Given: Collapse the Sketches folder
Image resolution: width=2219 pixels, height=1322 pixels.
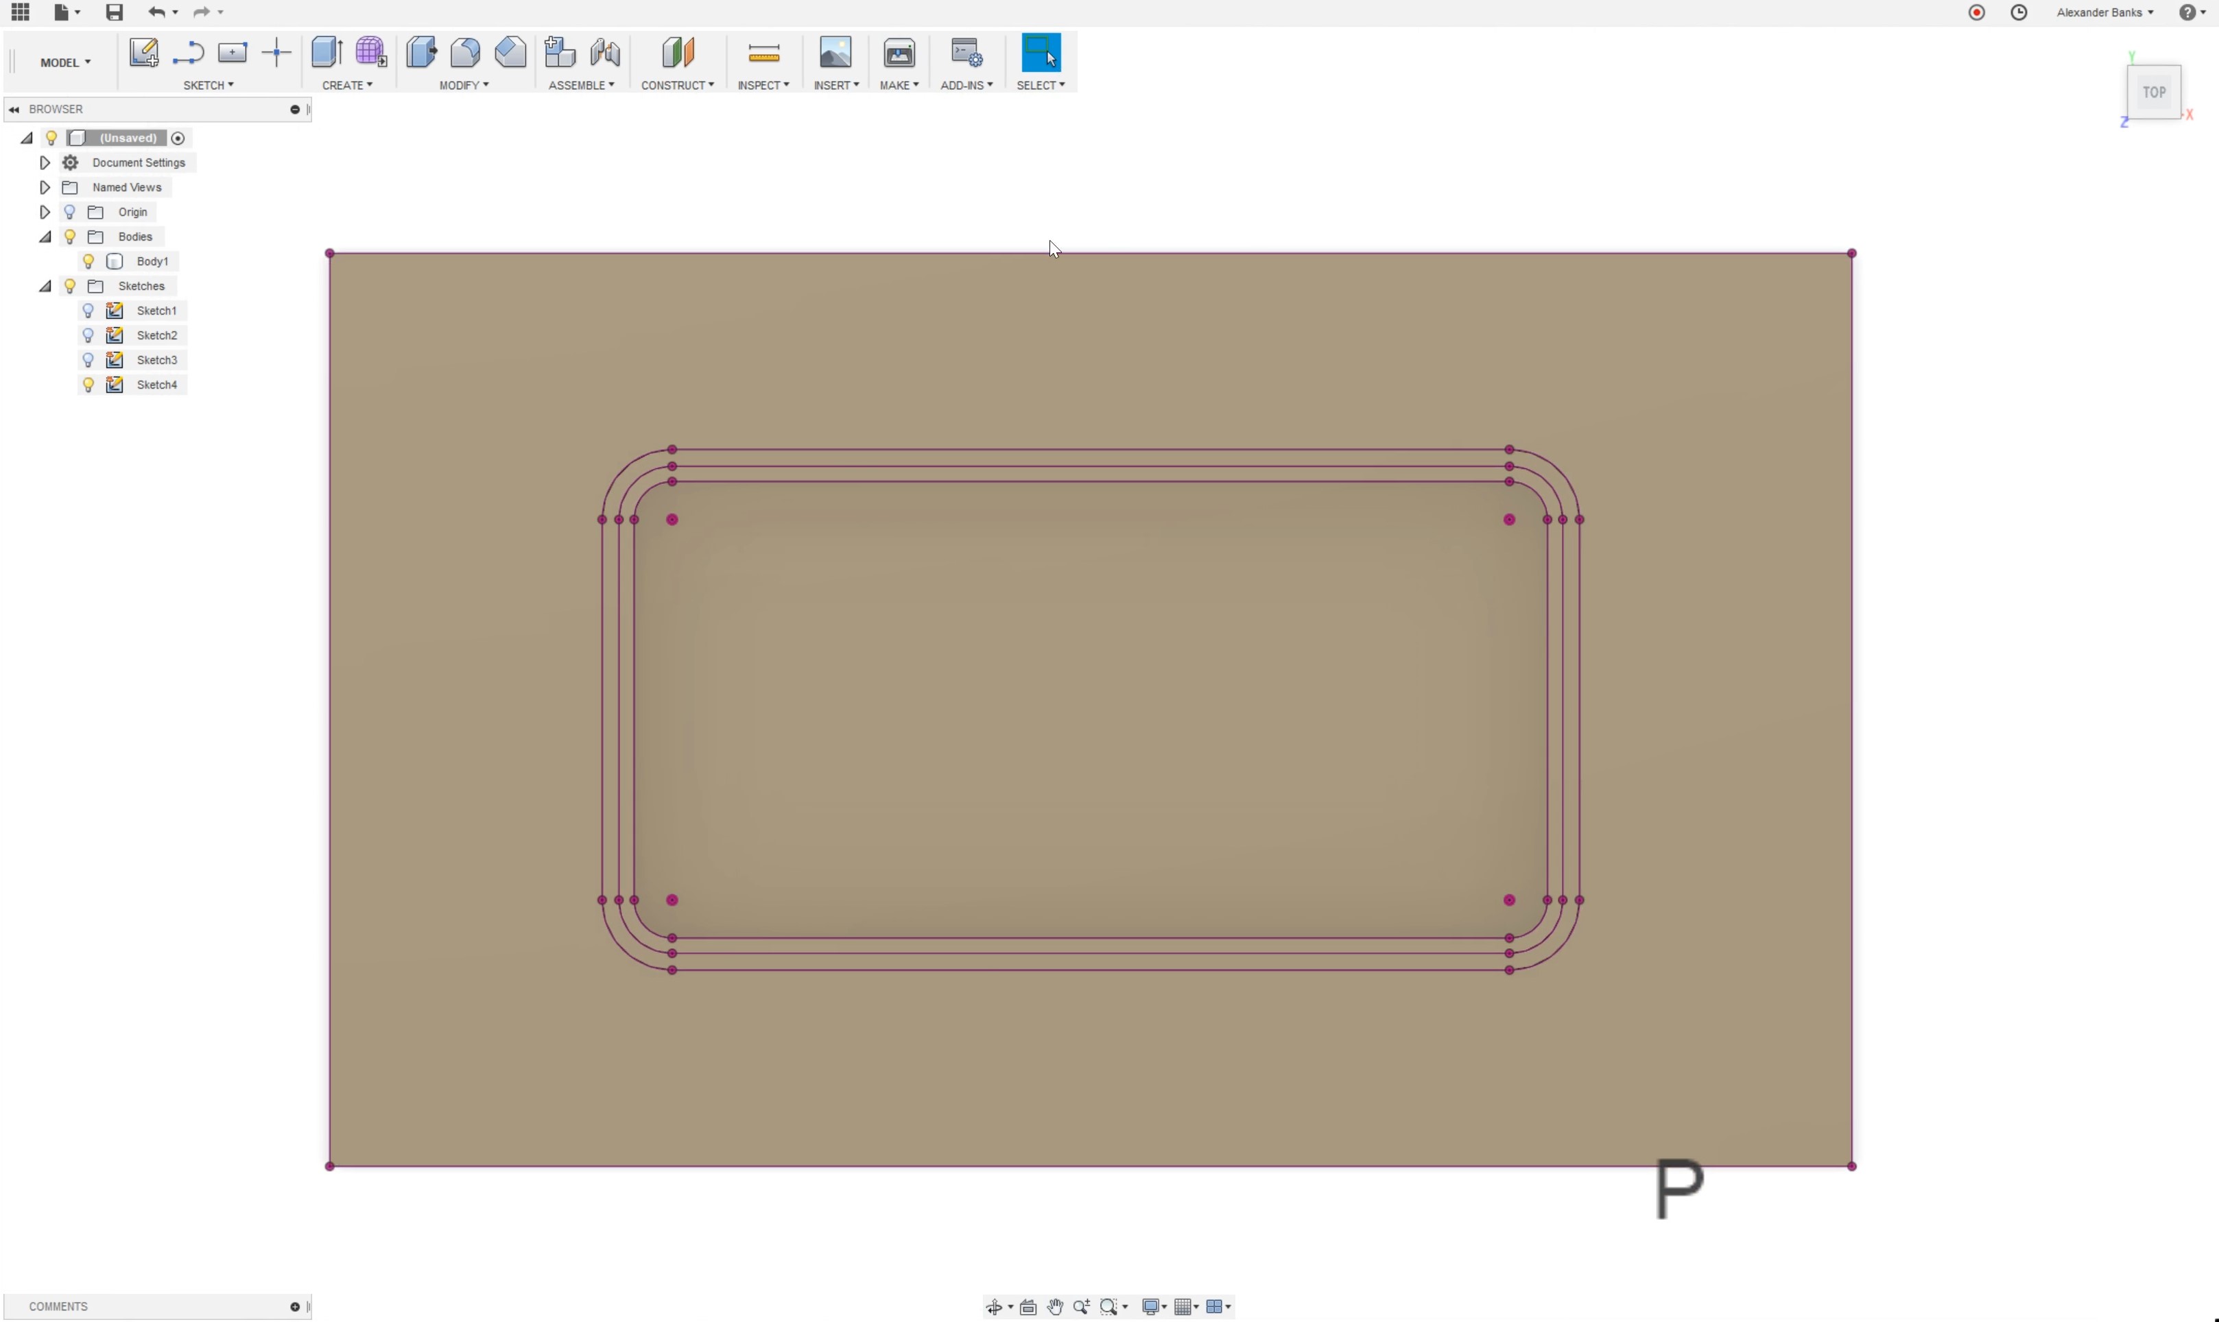Looking at the screenshot, I should pos(45,287).
